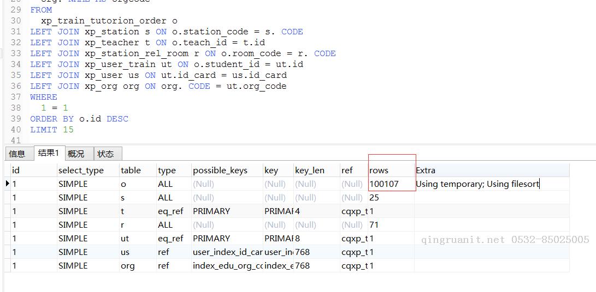
Task: Click the LEFT JOIN xp_org line
Action: point(158,86)
